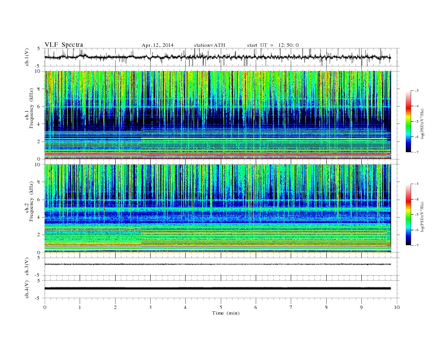This screenshot has width=447, height=345.
Task: Click time axis tick label '4'
Action: (x=185, y=307)
